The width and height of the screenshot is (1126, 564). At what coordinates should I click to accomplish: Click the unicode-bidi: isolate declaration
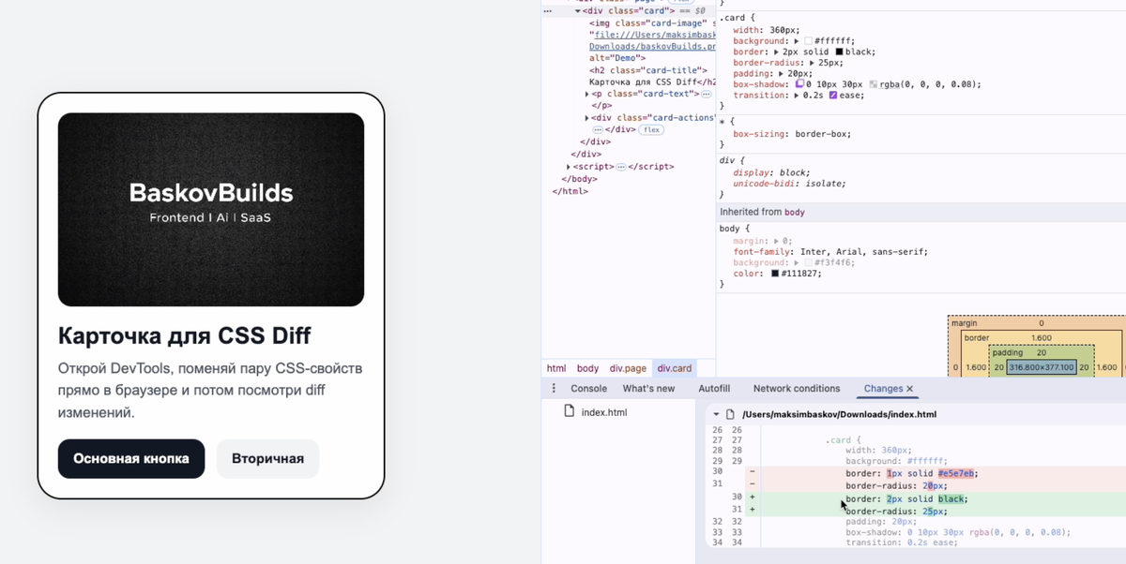point(789,184)
